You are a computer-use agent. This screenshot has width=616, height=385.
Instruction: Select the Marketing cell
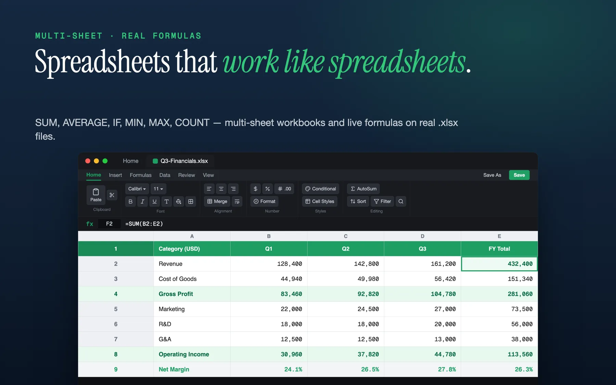coord(192,309)
